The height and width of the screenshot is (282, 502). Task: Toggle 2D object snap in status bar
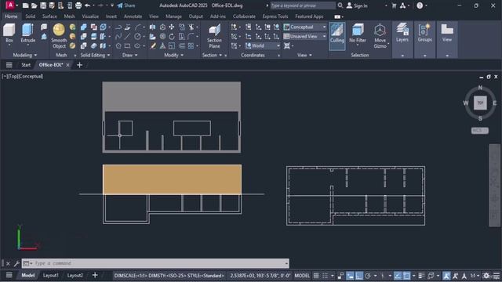tap(406, 276)
